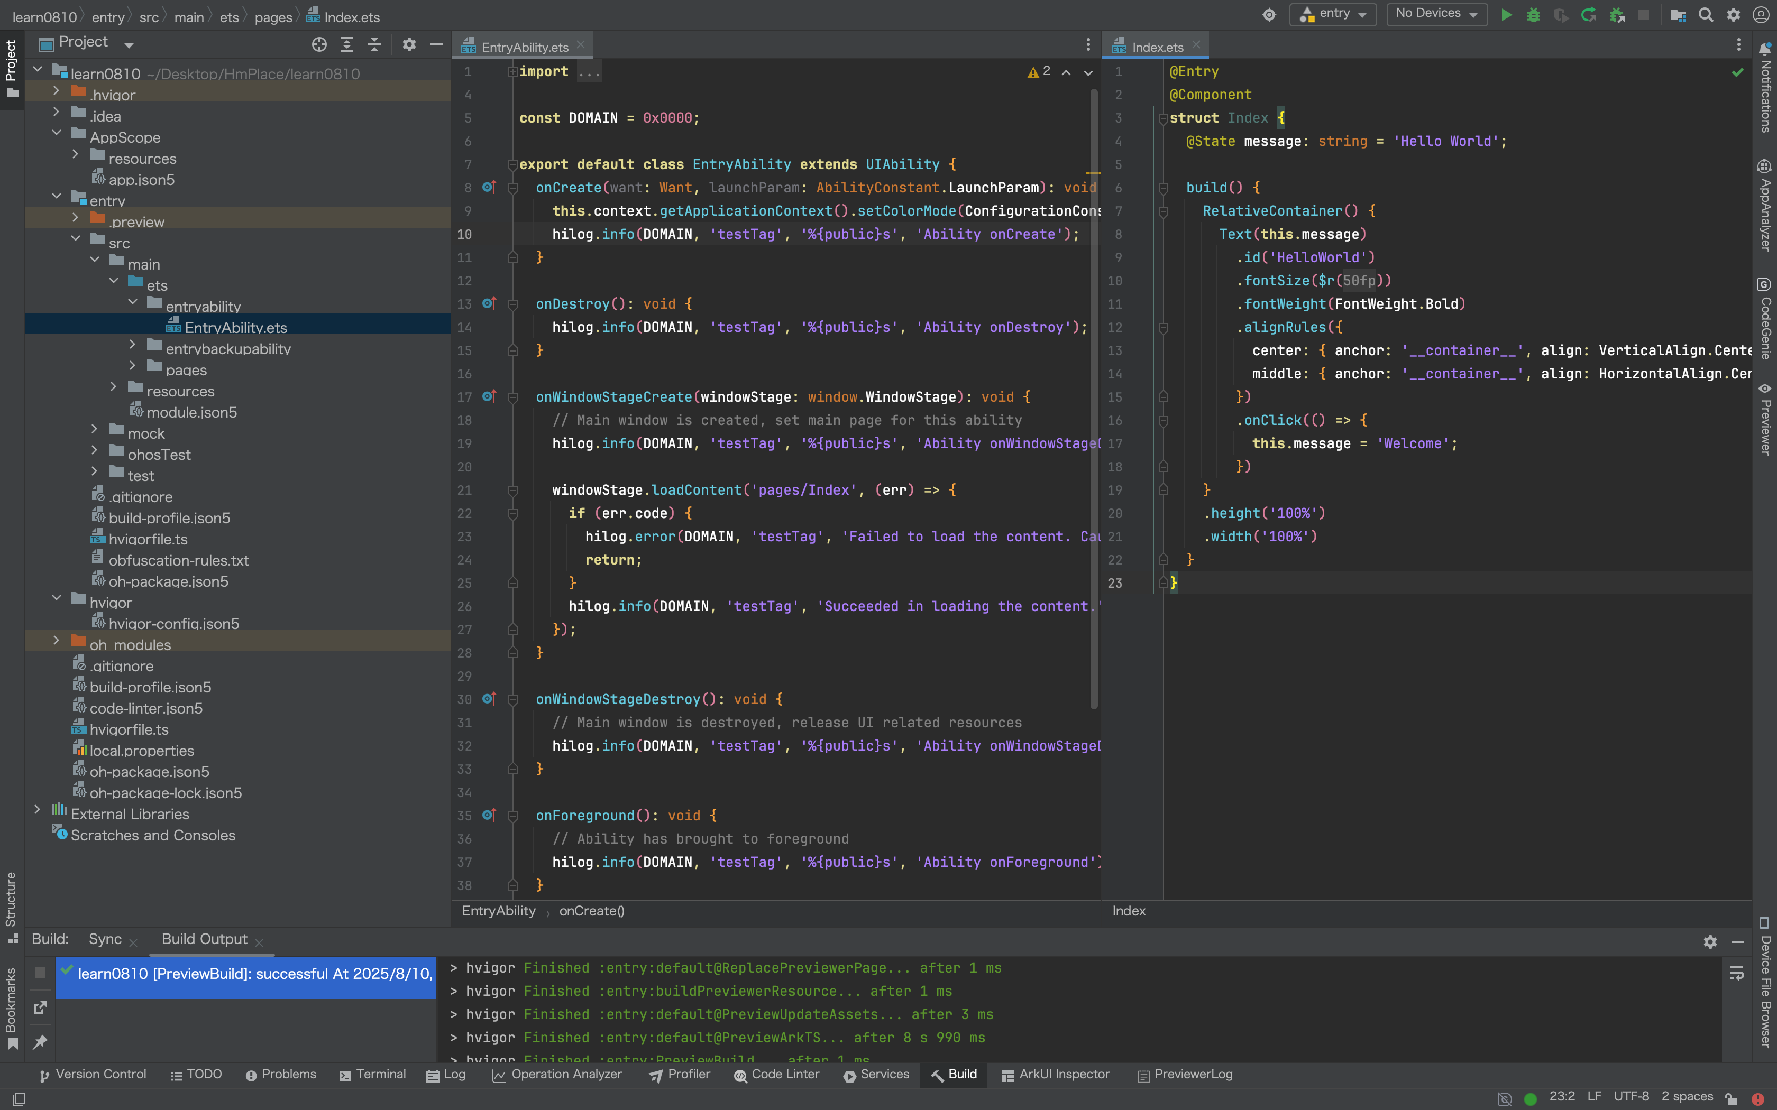1777x1110 pixels.
Task: Click the red error indicator in status bar
Action: point(1757,1098)
